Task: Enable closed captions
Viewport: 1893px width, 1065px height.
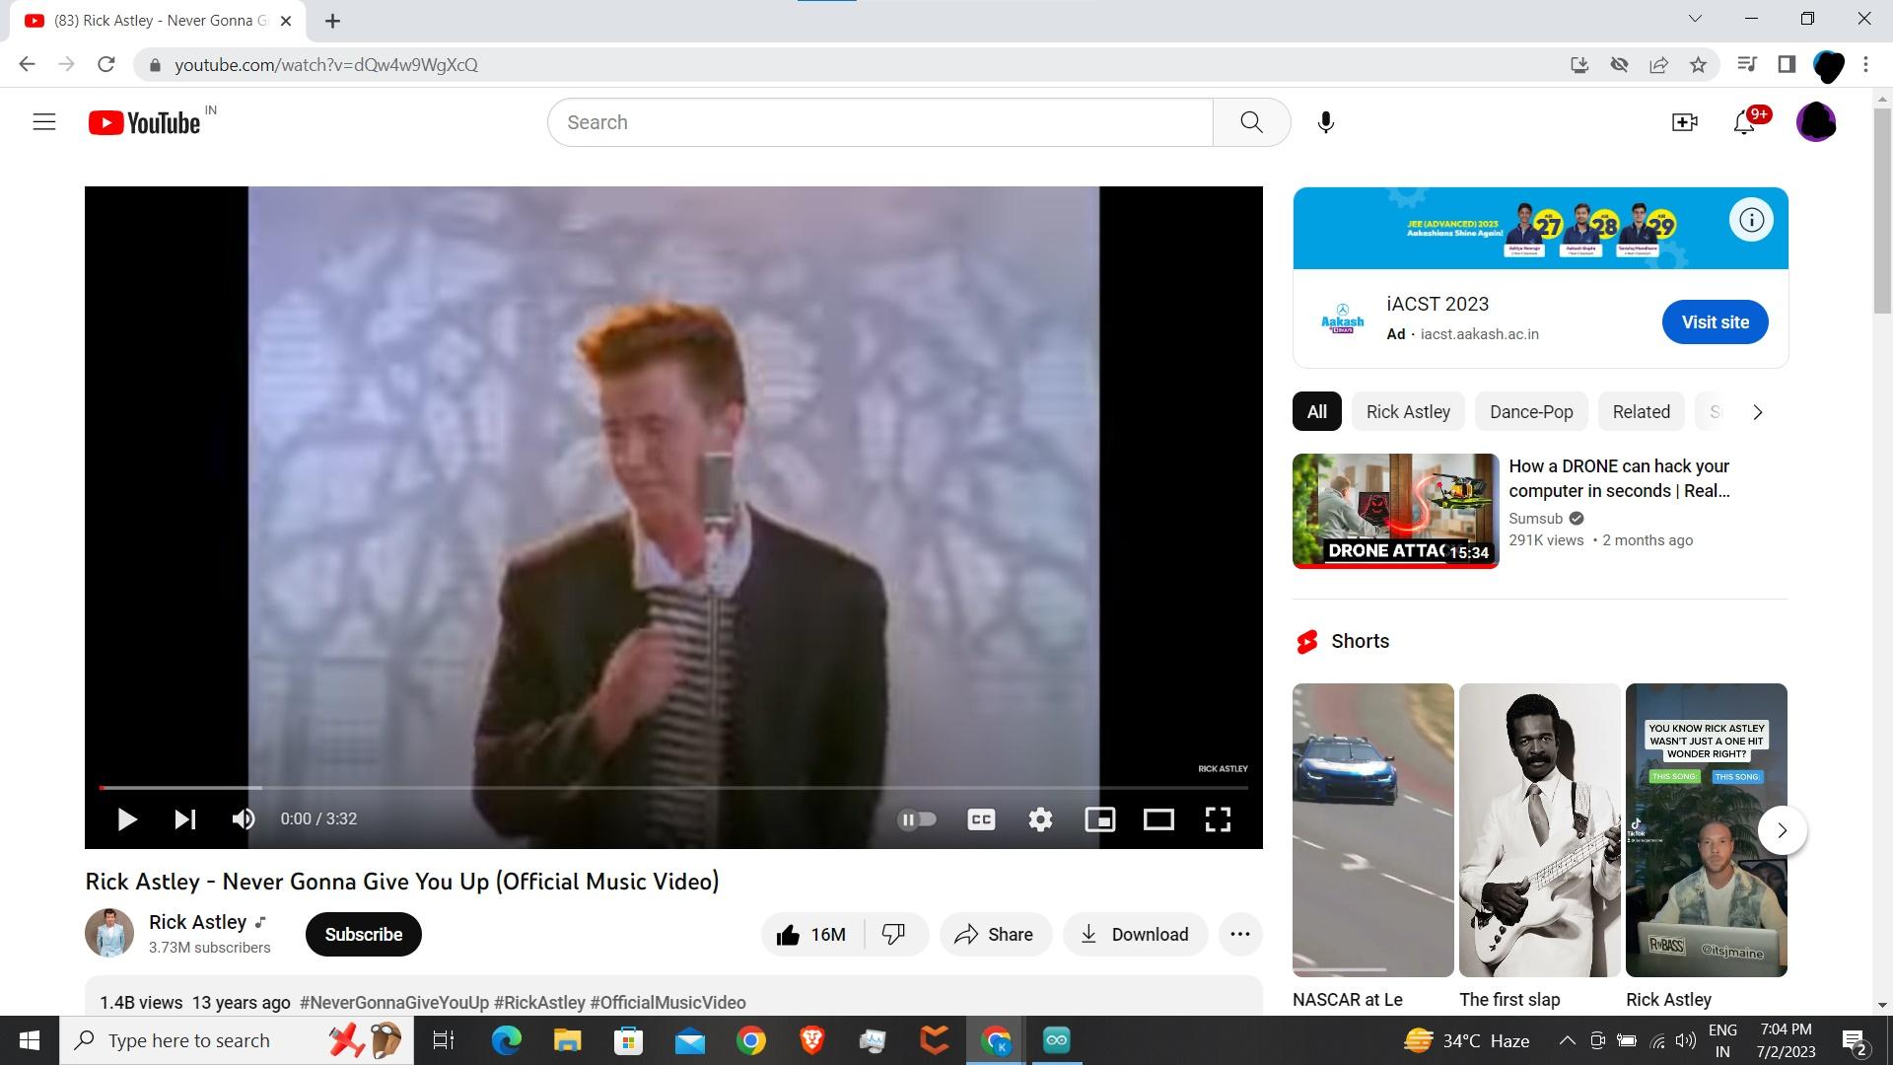Action: click(980, 818)
